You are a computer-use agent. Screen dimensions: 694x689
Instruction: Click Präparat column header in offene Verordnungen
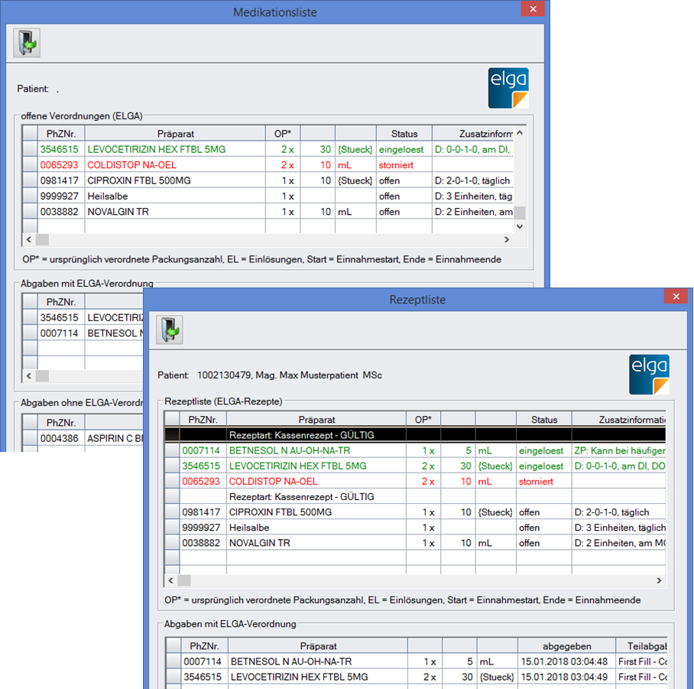click(x=174, y=134)
